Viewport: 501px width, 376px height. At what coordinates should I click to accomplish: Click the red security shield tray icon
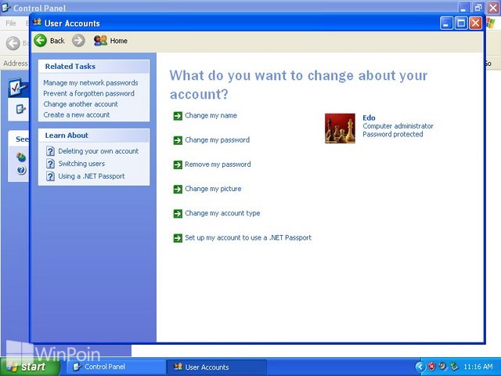(432, 367)
